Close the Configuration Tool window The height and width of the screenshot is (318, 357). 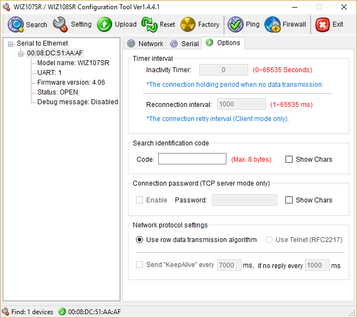[344, 7]
